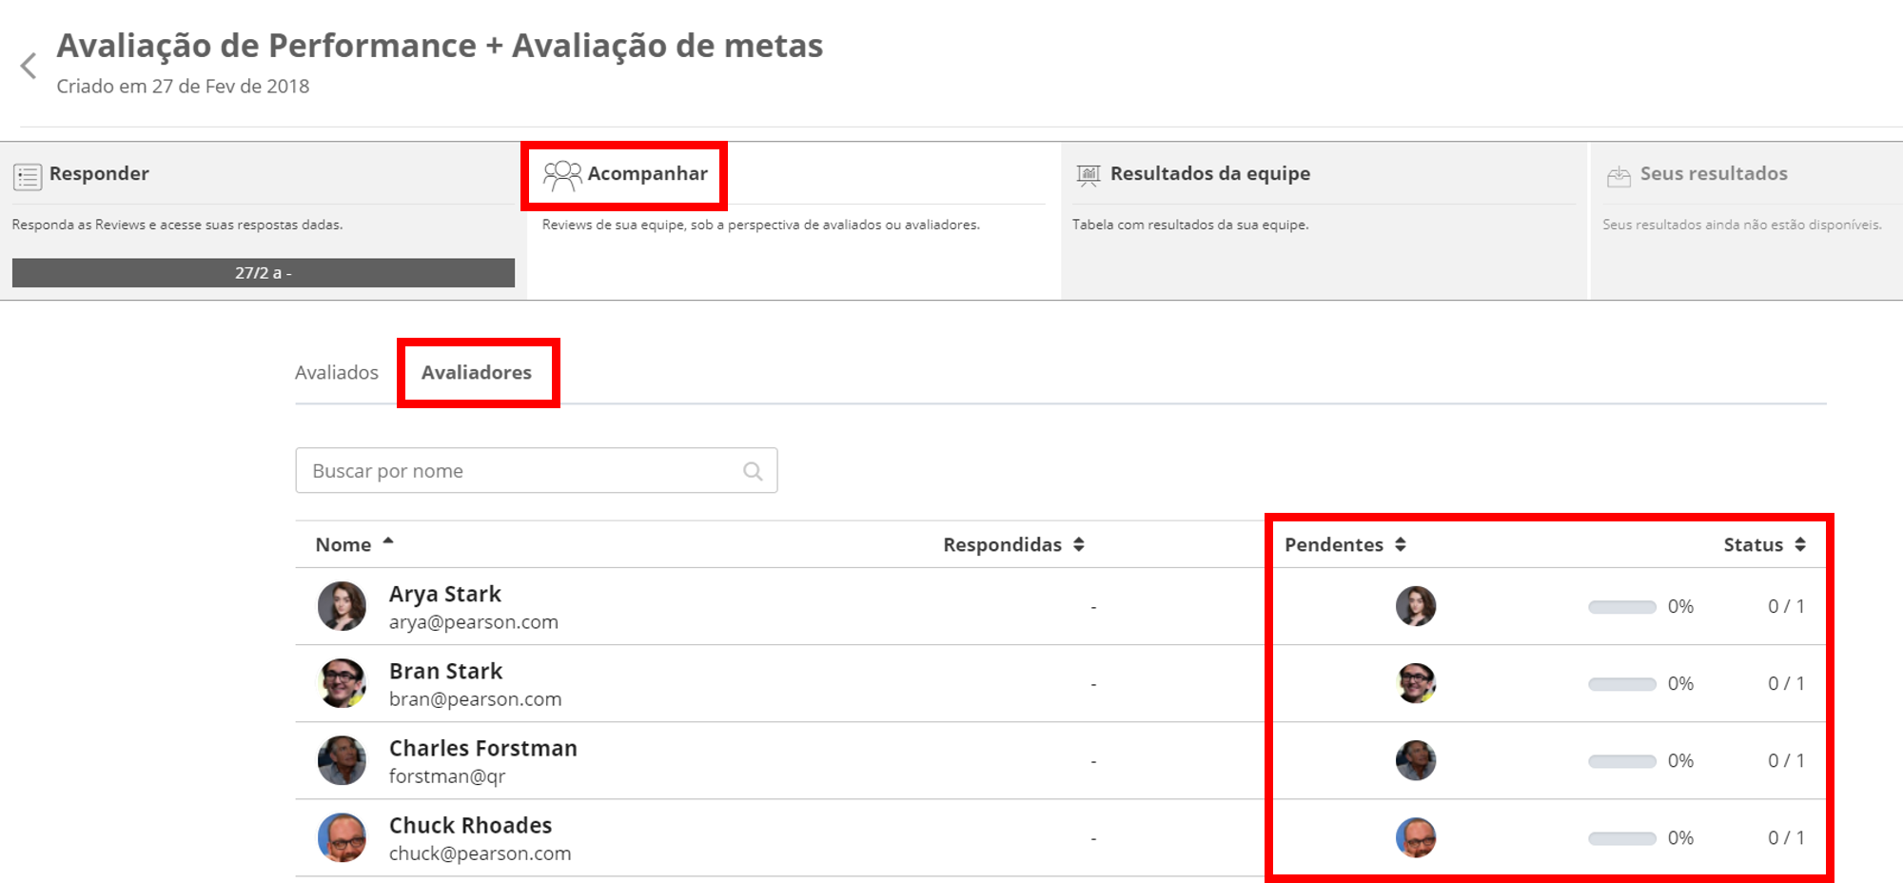Open the Resultados da equipe section
Screen dimensions: 1903x883
coord(1209,174)
